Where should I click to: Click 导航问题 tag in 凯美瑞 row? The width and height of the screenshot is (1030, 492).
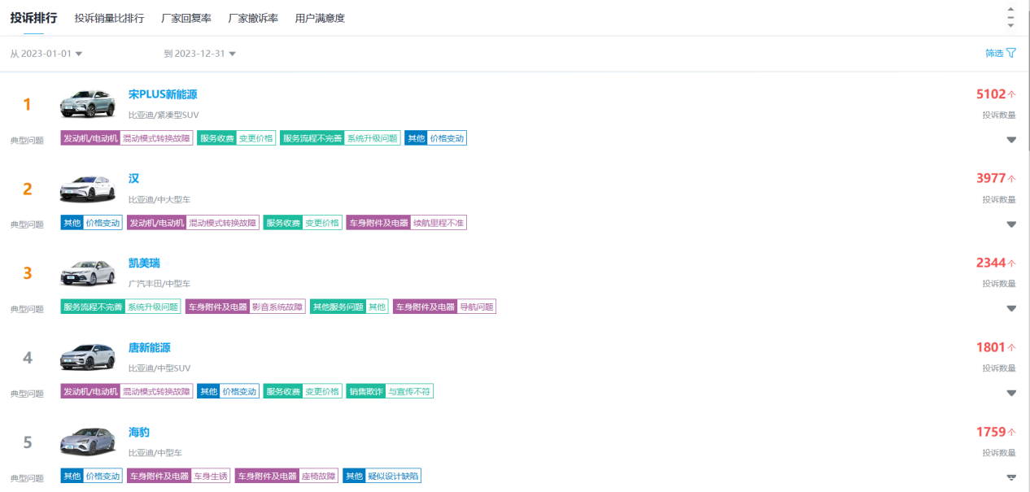point(476,307)
